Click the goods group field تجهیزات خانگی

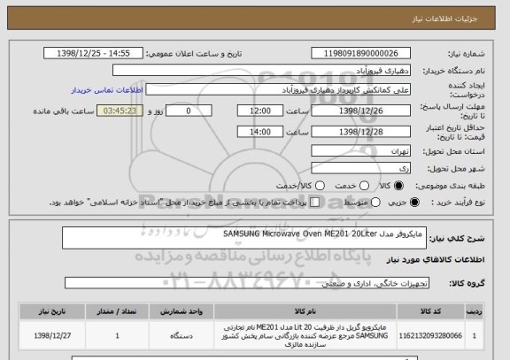coord(247,283)
